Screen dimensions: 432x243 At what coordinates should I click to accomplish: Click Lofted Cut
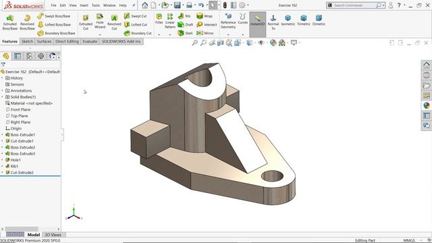point(136,24)
